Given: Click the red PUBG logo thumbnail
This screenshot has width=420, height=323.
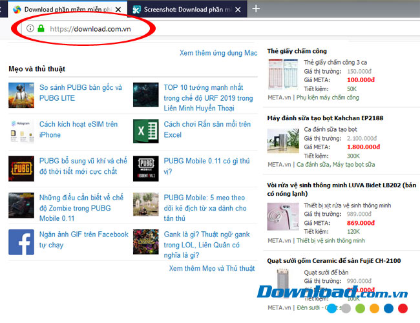Looking at the screenshot, I should pos(21,169).
